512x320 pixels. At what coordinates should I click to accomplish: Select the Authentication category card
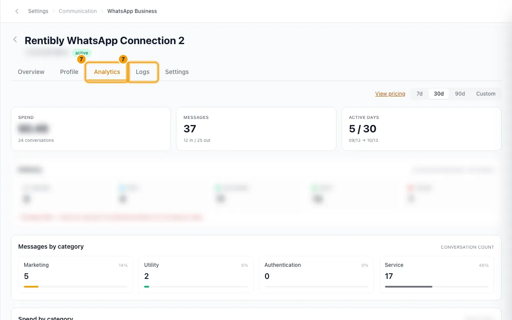[x=317, y=275]
